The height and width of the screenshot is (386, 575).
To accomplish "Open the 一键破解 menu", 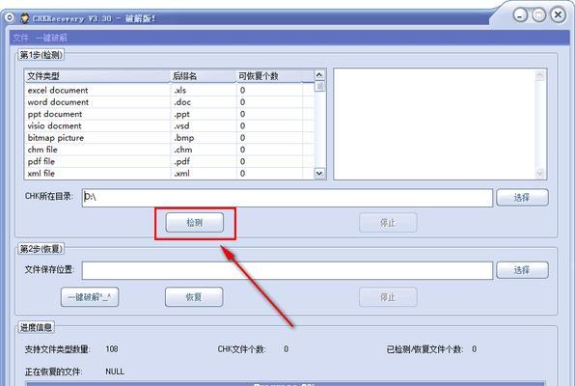I will tap(51, 38).
